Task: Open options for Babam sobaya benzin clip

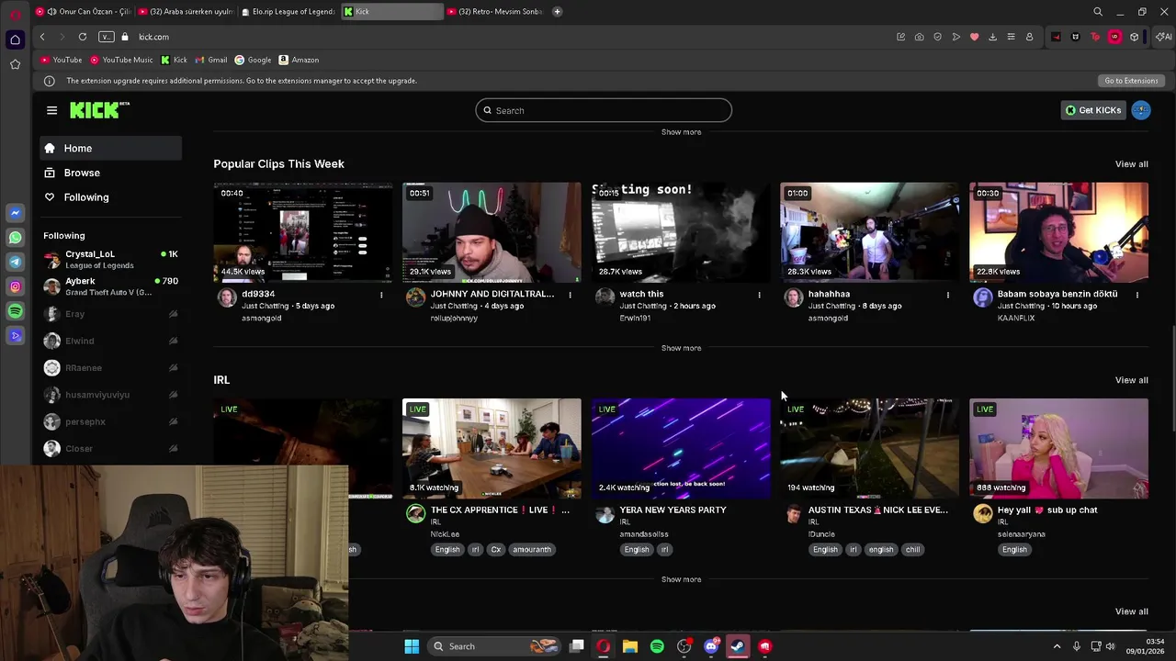Action: tap(1136, 295)
